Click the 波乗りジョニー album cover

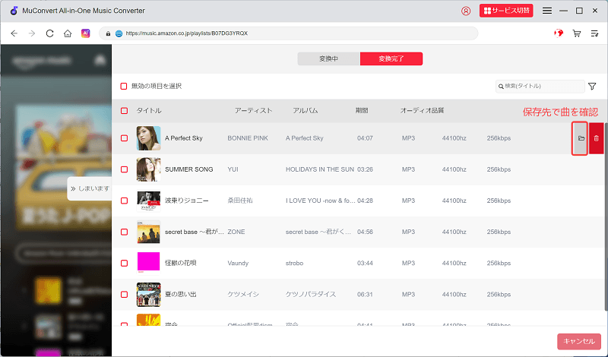tap(148, 201)
